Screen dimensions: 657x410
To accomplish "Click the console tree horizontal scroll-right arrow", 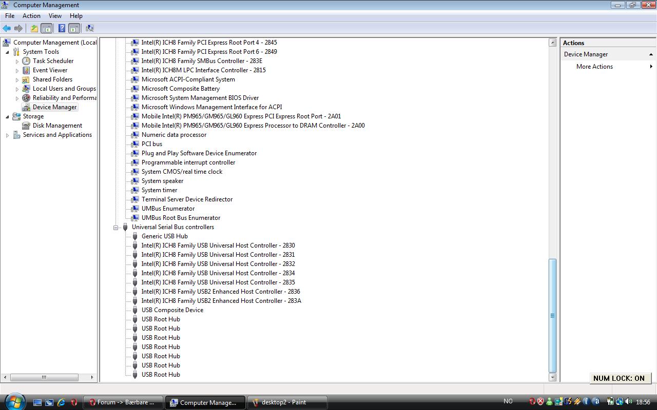I will point(92,377).
